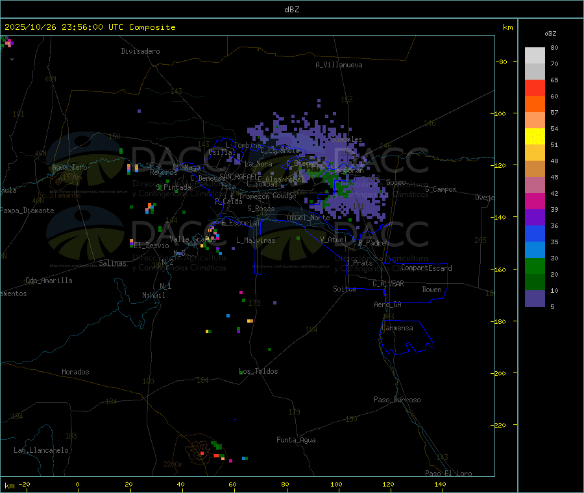Screen dimensions: 584x493
Task: Click the Atuel_Norte label
Action: [x=308, y=218]
